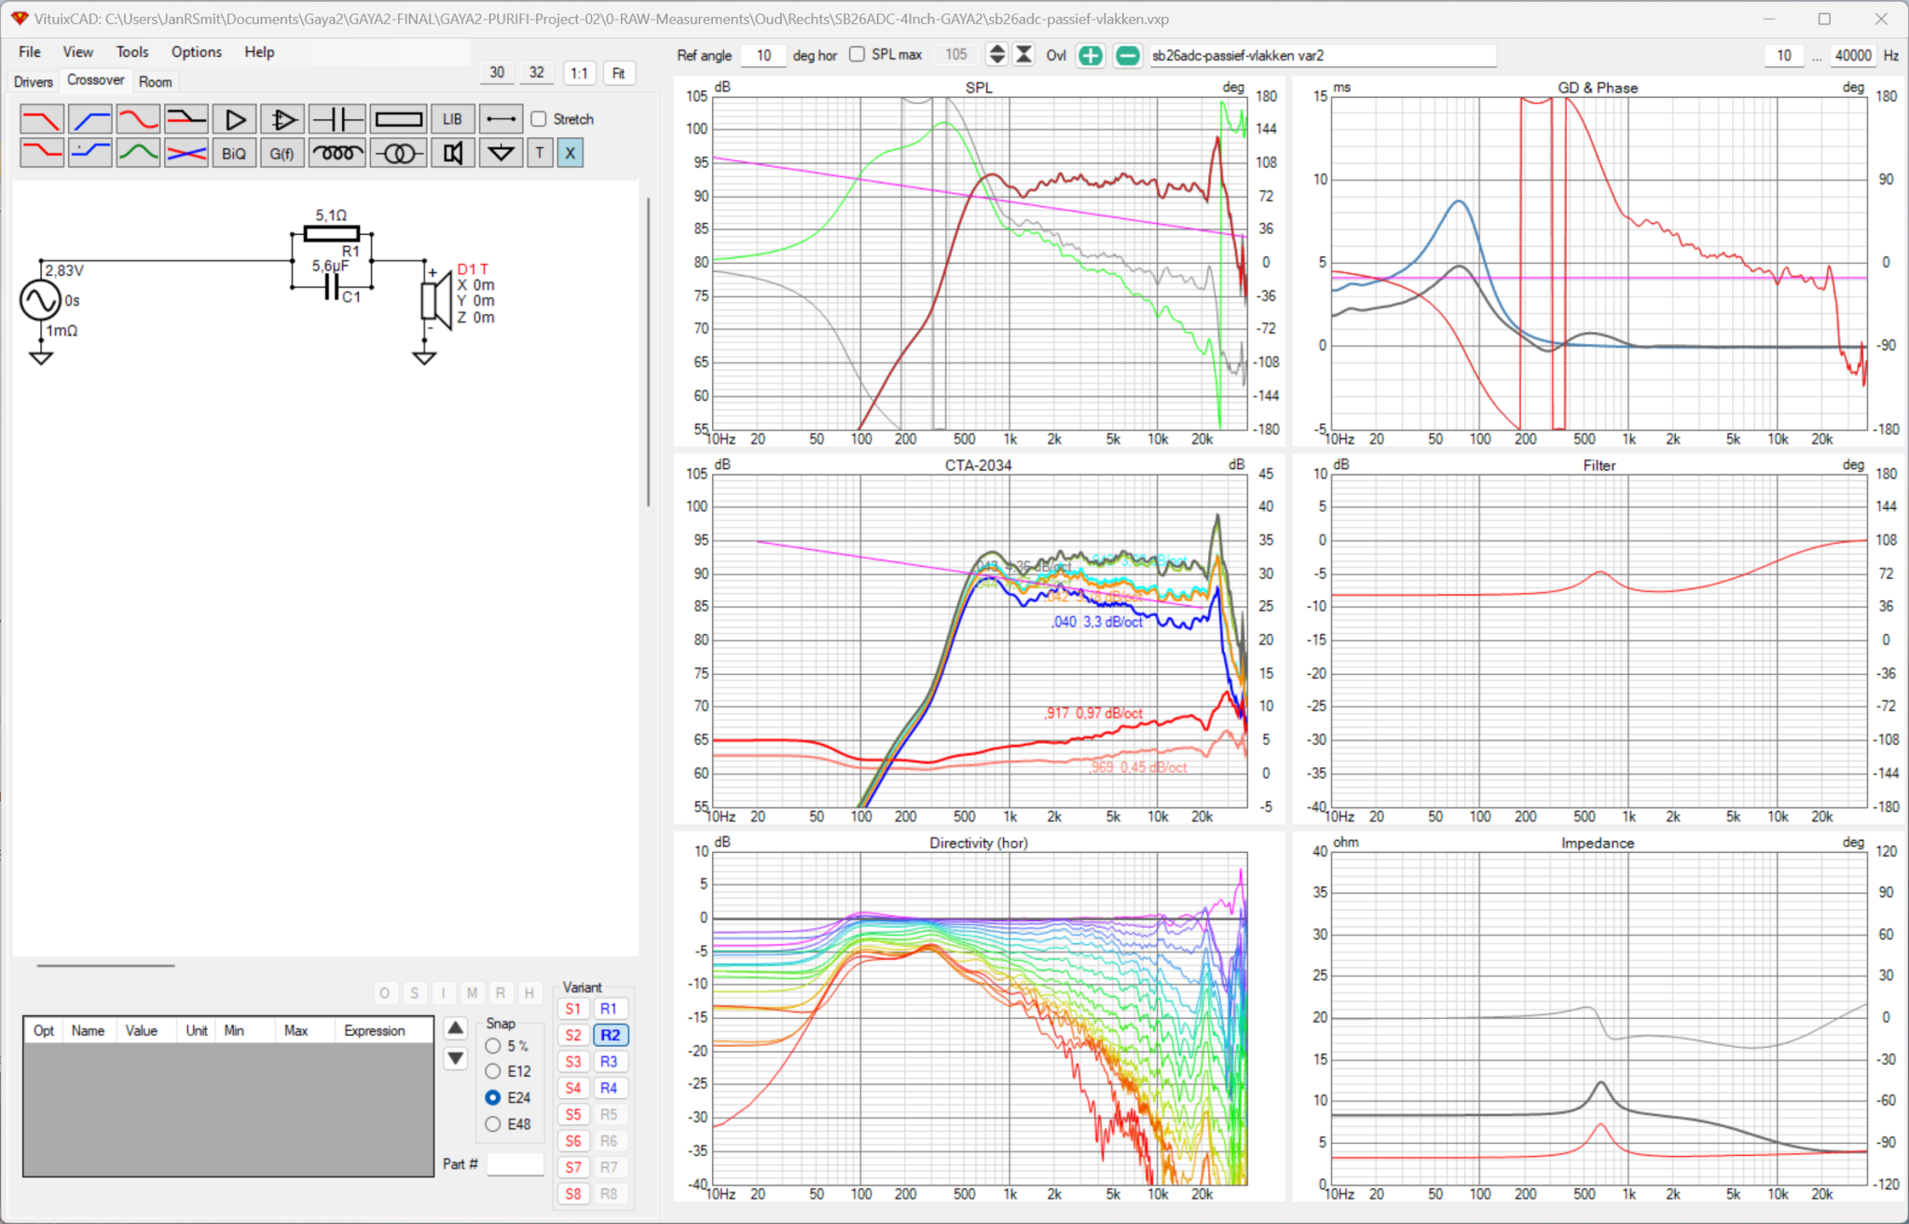1909x1224 pixels.
Task: Add the red low-shelf filter block
Action: pyautogui.click(x=42, y=153)
